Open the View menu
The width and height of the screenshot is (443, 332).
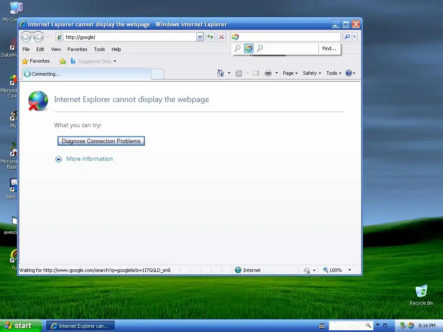56,49
